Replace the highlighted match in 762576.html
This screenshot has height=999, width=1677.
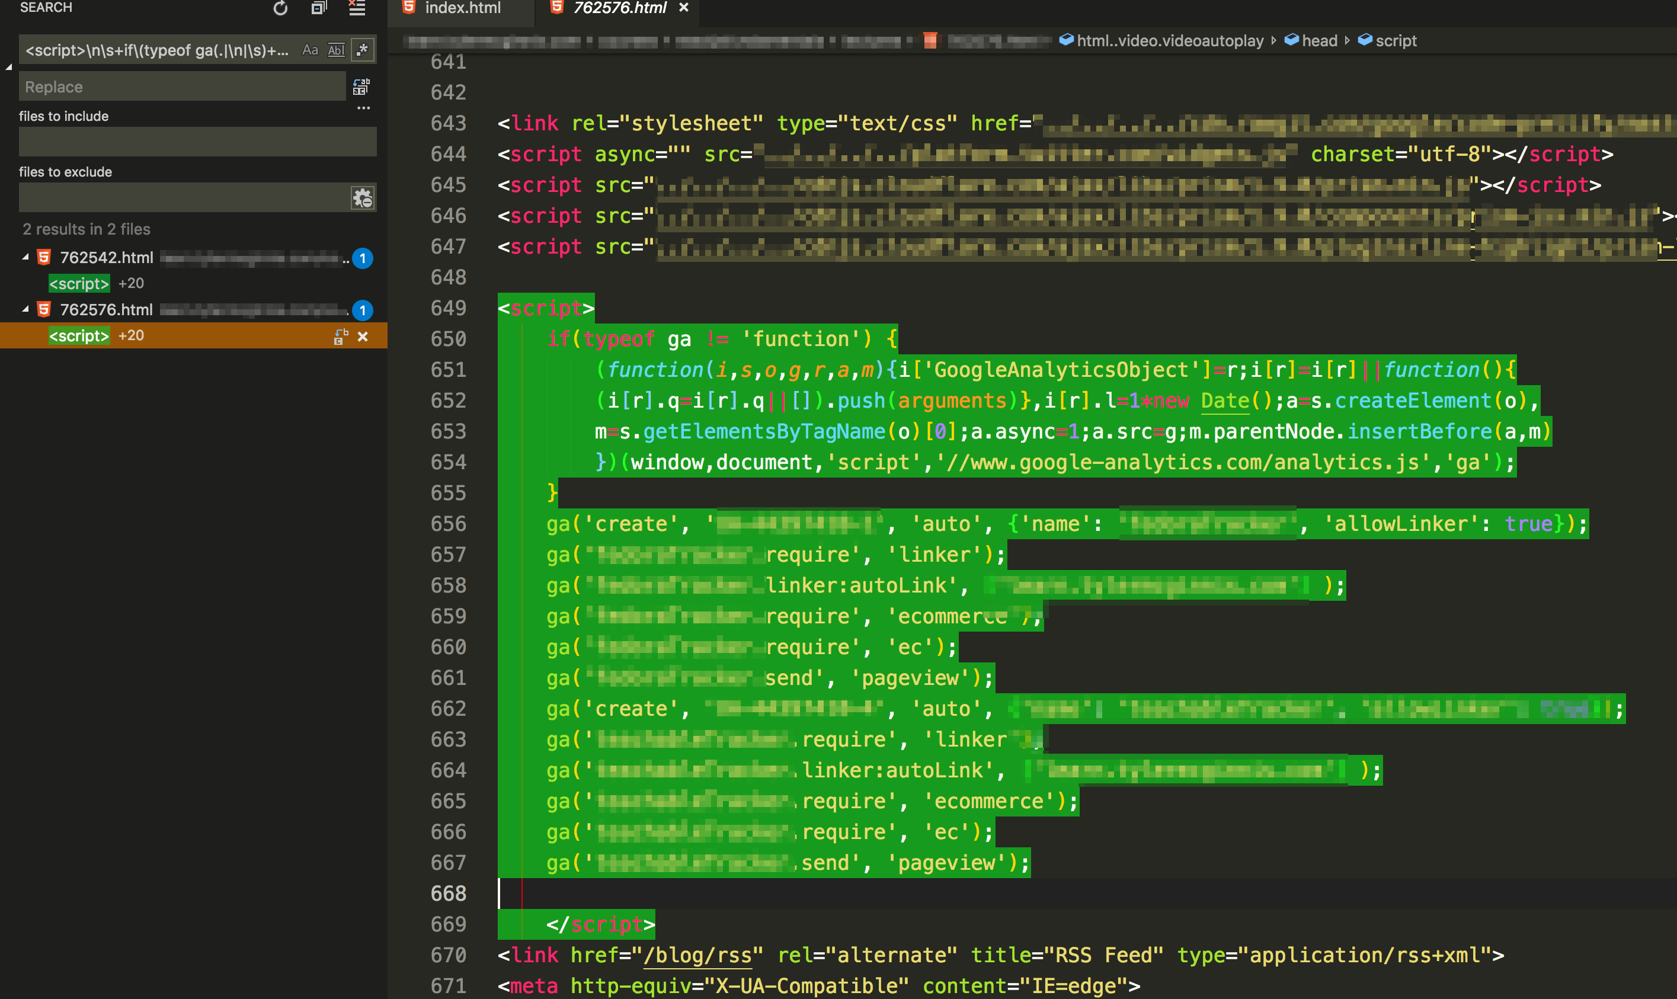(x=340, y=335)
